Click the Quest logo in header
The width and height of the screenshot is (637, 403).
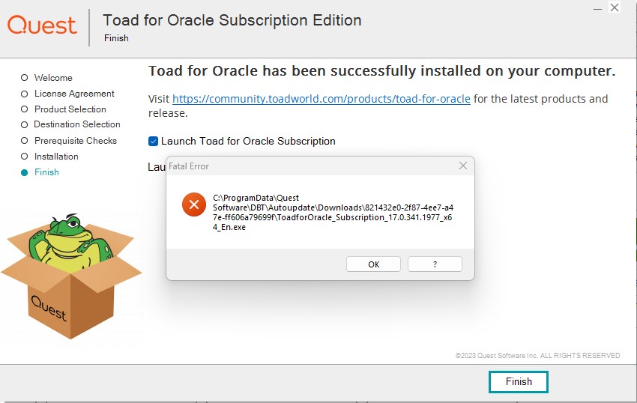tap(42, 25)
